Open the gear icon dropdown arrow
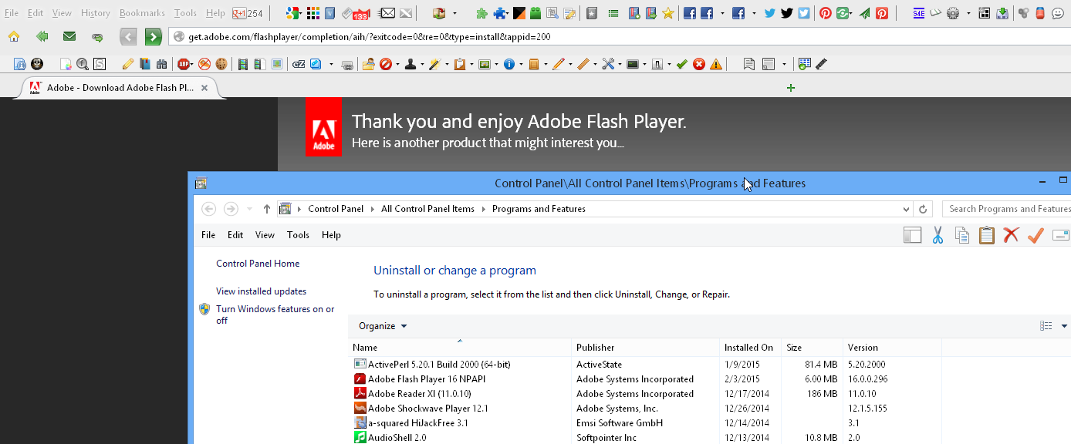The image size is (1071, 444). point(967,13)
